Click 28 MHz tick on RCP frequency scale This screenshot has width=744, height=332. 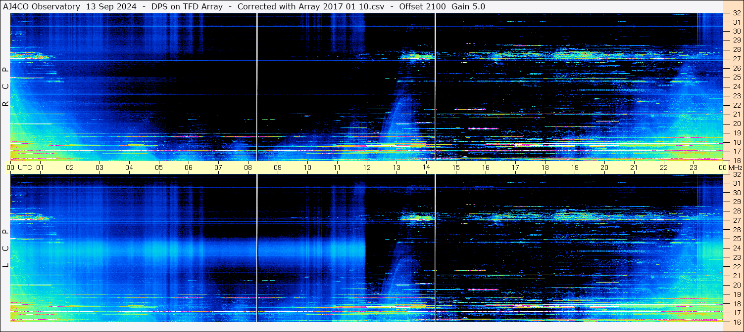[737, 49]
